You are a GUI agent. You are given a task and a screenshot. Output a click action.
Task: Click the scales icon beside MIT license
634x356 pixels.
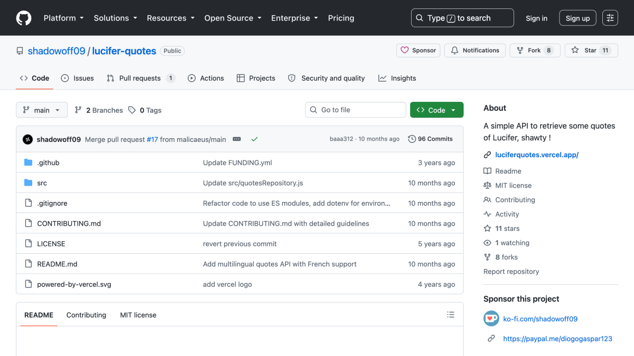point(487,186)
